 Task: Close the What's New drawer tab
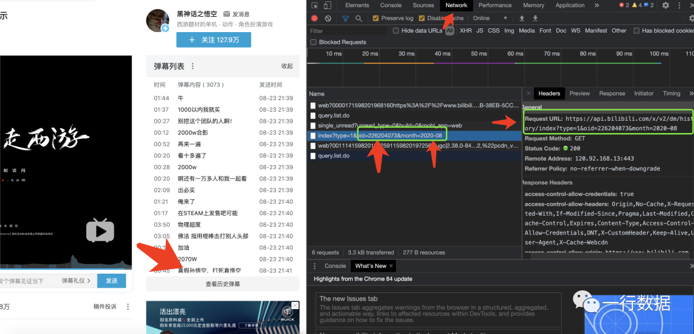pyautogui.click(x=391, y=266)
